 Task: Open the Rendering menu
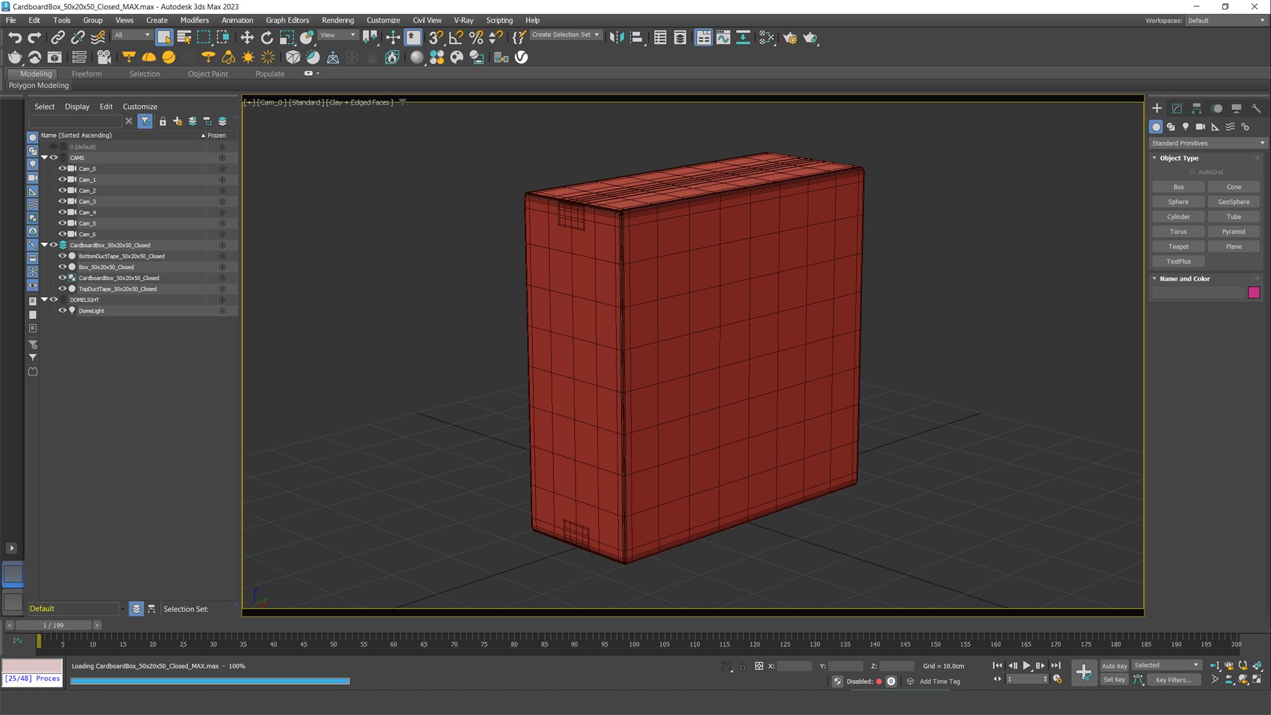pyautogui.click(x=338, y=21)
